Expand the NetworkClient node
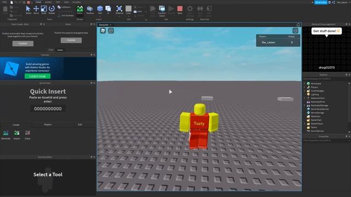Viewport: 351px width, 197px height. 304,98
